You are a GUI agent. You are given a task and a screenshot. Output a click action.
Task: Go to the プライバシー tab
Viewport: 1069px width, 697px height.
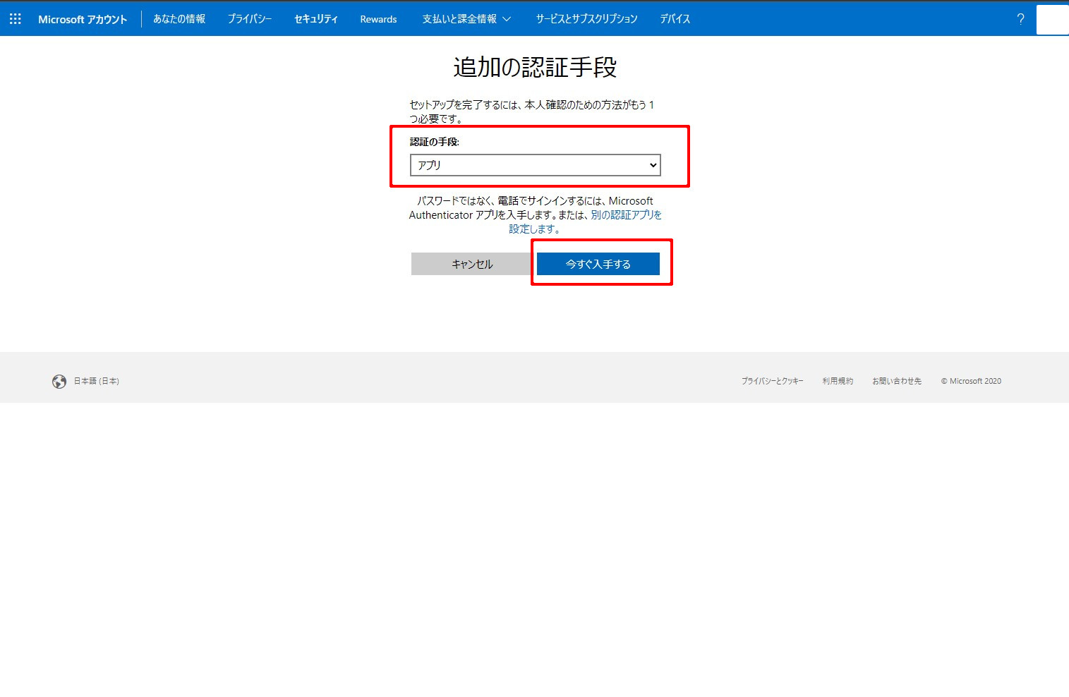[x=249, y=19]
